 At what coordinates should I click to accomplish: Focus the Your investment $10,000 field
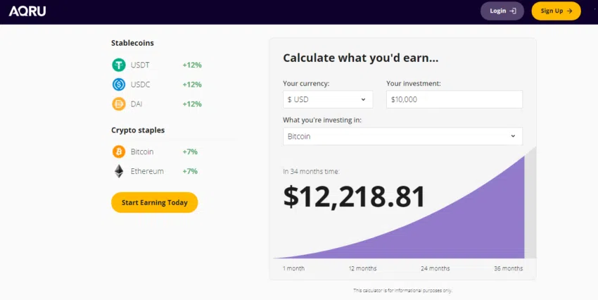(x=454, y=99)
